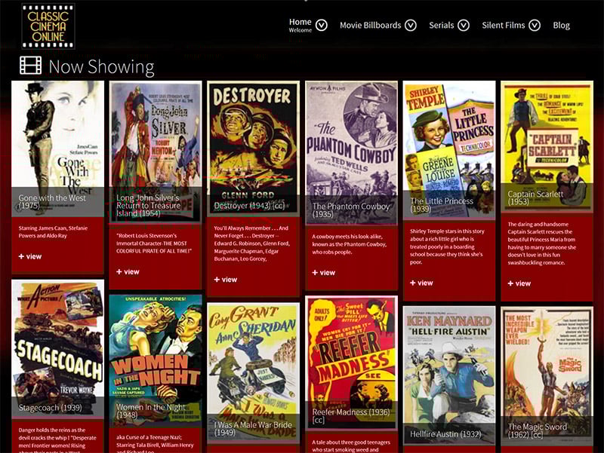Expand the Silent Films dropdown chevron

(x=535, y=26)
